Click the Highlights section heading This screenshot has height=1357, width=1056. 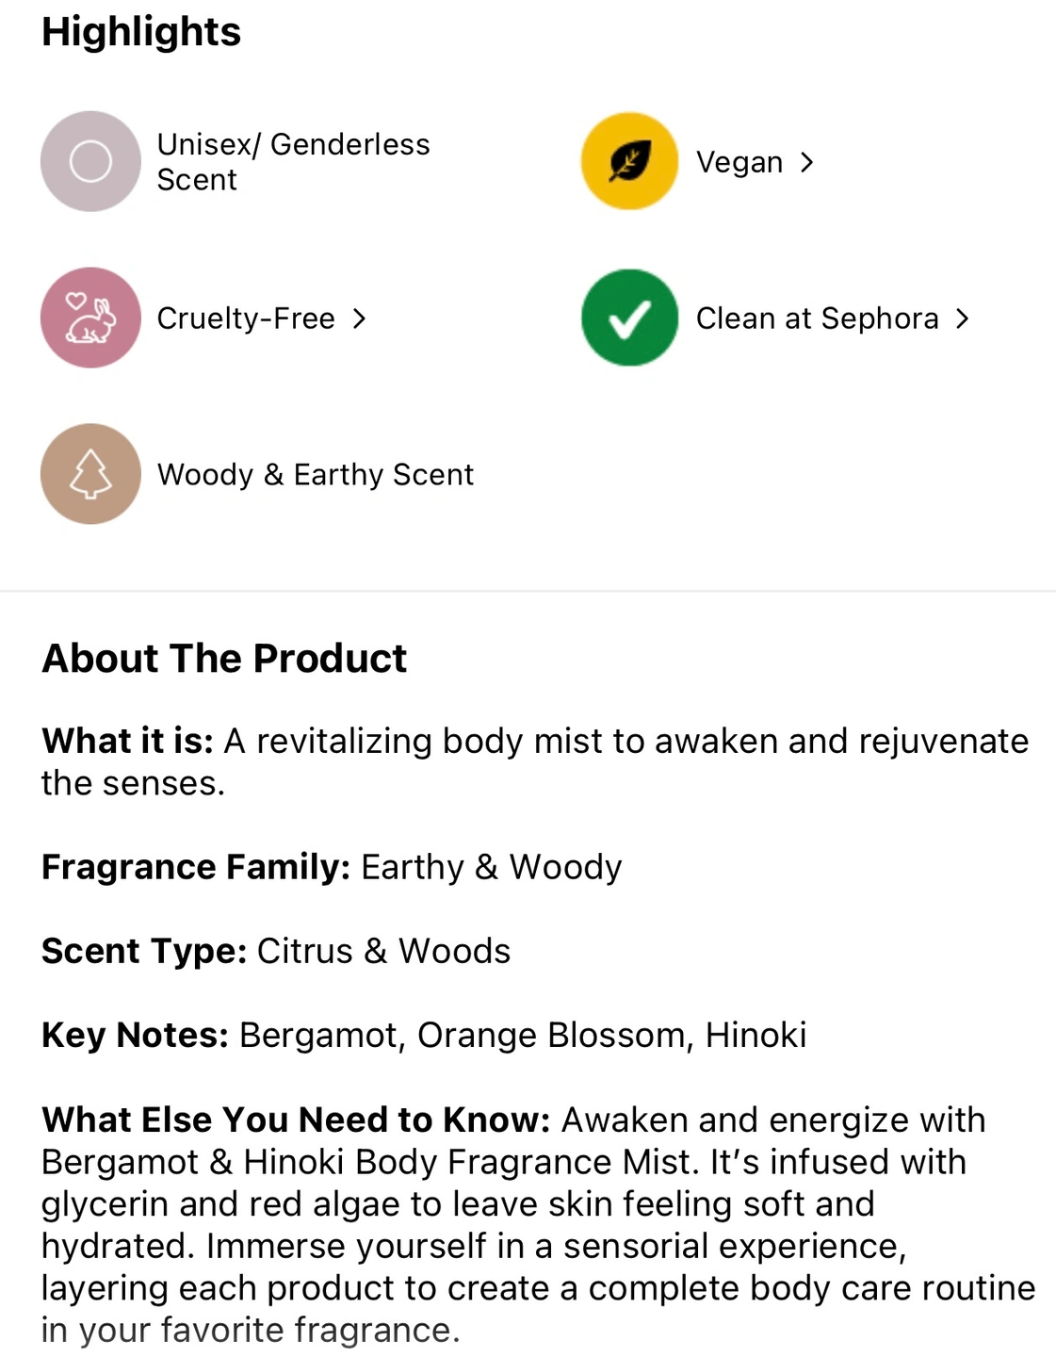pyautogui.click(x=141, y=32)
